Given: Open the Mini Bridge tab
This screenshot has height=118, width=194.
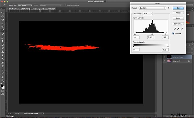Looking at the screenshot, I should point(10,116).
